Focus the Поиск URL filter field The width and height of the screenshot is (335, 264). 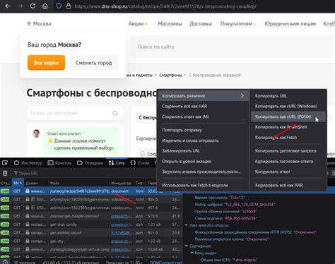83,174
